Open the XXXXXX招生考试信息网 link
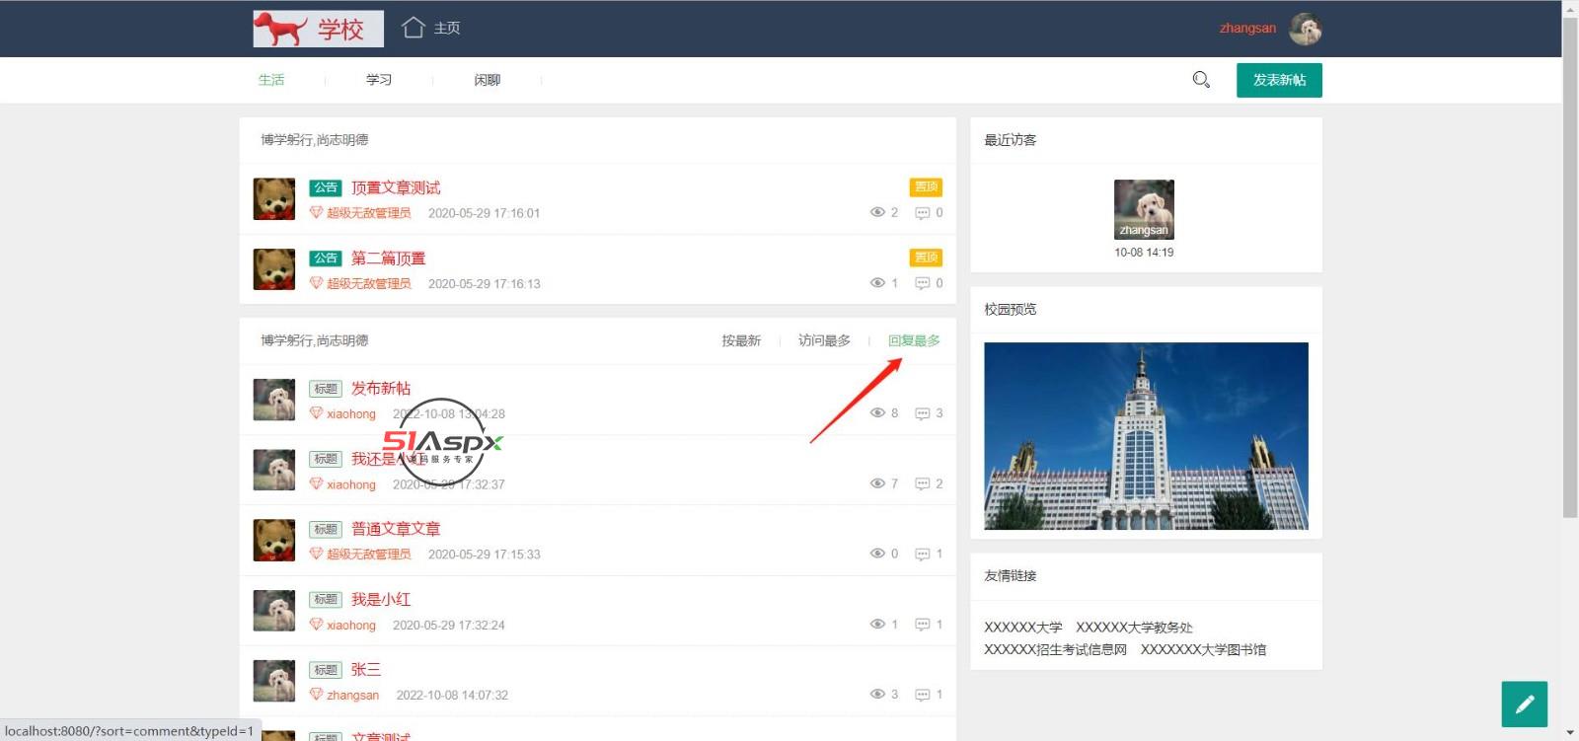The height and width of the screenshot is (741, 1579). [x=1055, y=649]
